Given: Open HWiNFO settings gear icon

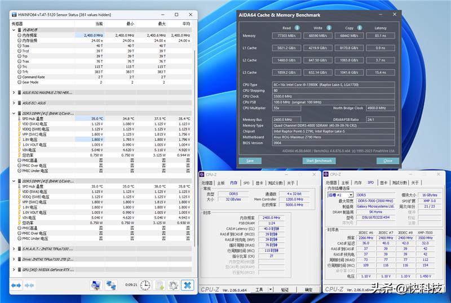Looking at the screenshot, I should (173, 285).
